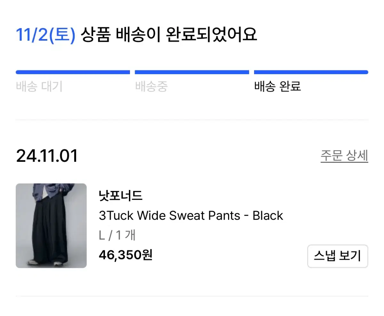Click the L / 1 개 option text
This screenshot has width=384, height=316.
117,235
